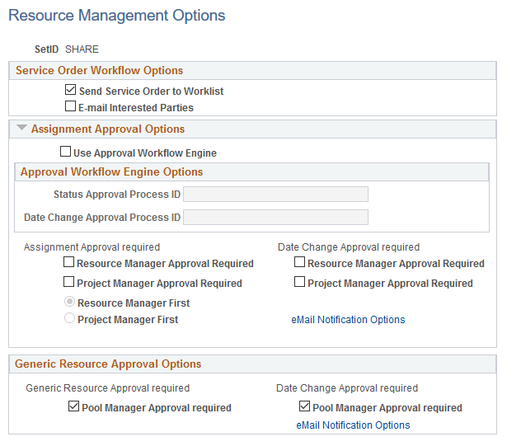Click the Service Order Workflow Options header
This screenshot has width=507, height=446.
coord(99,71)
